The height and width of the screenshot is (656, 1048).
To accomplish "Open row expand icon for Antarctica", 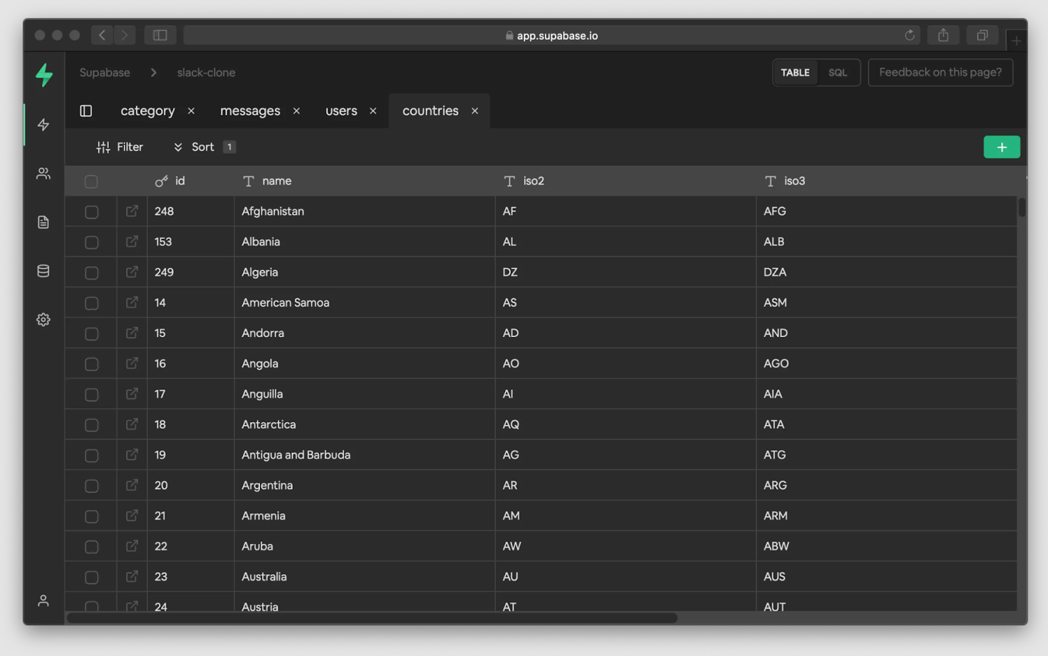I will click(132, 424).
